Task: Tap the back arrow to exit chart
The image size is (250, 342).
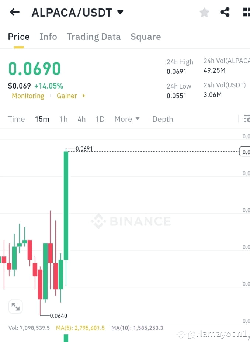Action: pyautogui.click(x=14, y=12)
